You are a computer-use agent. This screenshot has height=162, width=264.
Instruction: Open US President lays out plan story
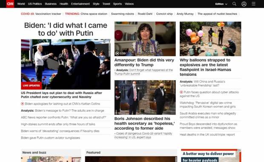[61, 95]
